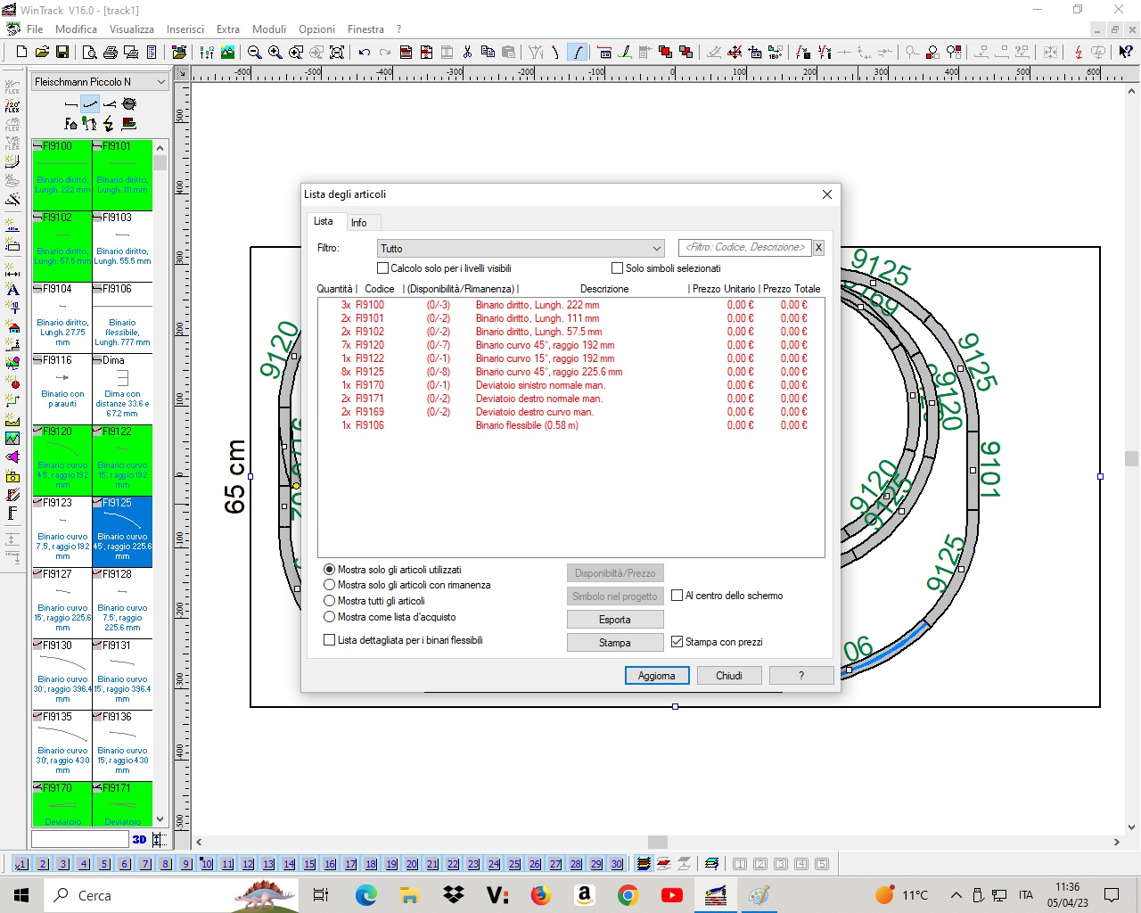Image resolution: width=1141 pixels, height=913 pixels.
Task: Click the 3D view icon
Action: 139,839
